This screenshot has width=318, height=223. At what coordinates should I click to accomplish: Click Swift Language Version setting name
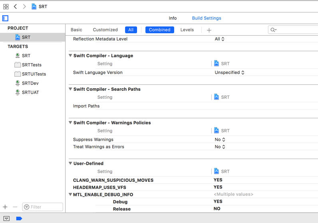(x=98, y=72)
